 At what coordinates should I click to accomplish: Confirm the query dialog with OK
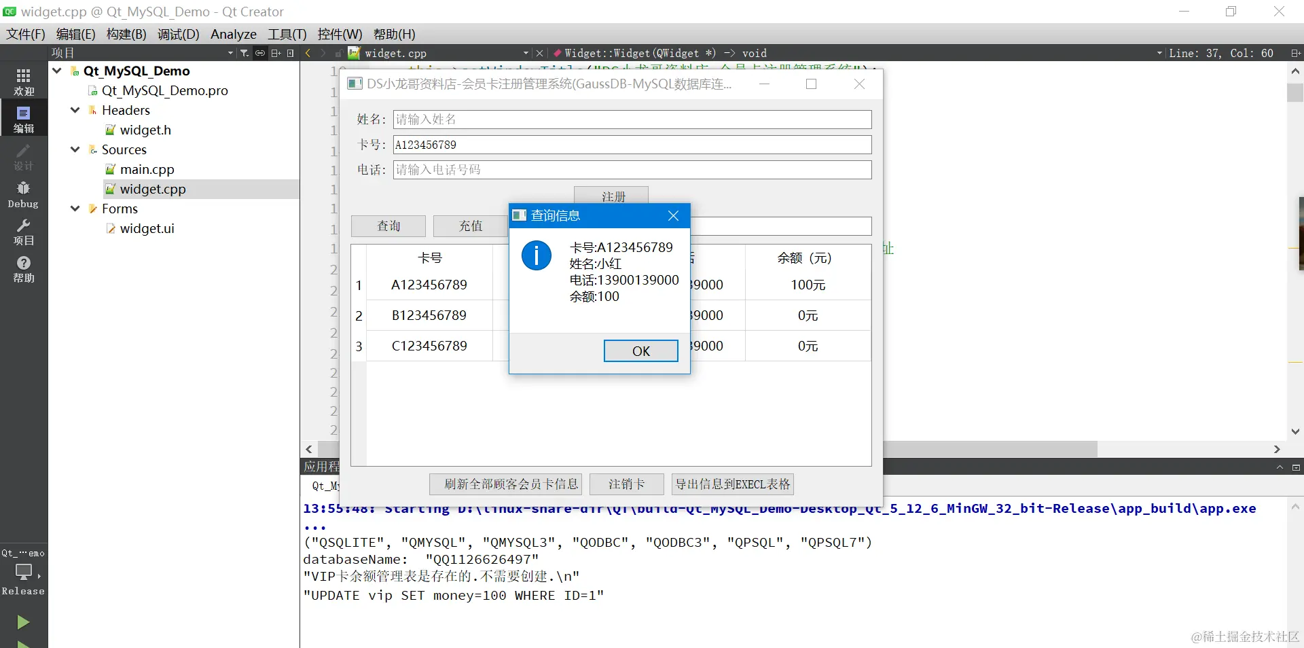[640, 351]
